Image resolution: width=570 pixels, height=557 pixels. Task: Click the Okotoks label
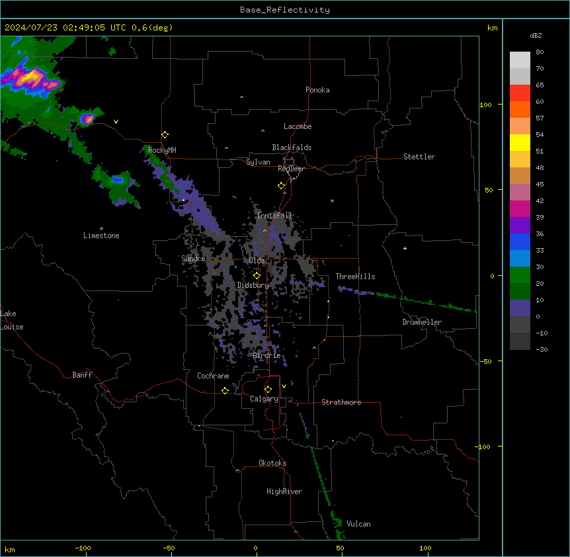pos(272,463)
